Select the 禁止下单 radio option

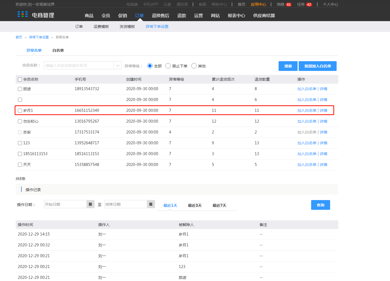pyautogui.click(x=168, y=66)
